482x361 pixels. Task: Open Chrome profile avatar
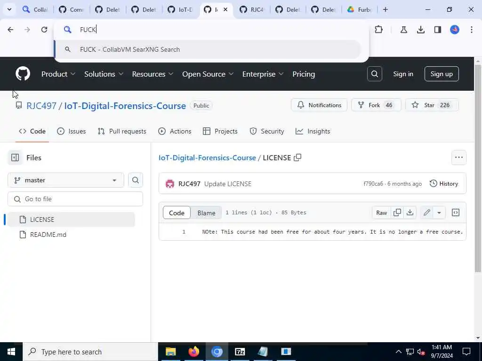[455, 30]
